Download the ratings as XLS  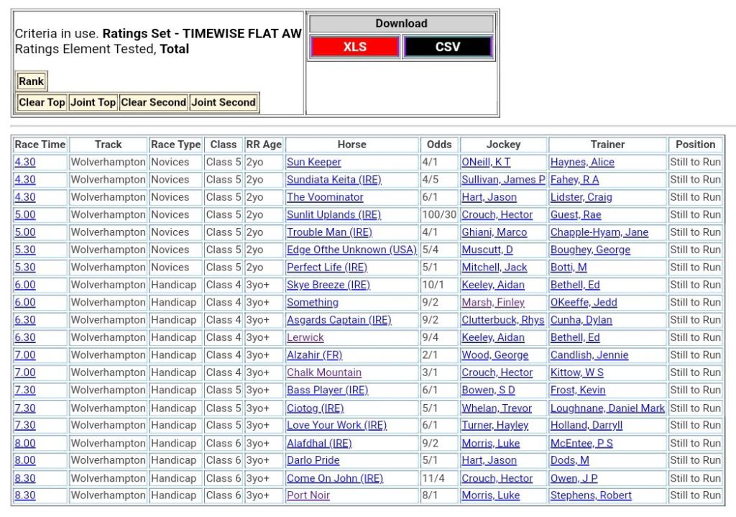(354, 47)
